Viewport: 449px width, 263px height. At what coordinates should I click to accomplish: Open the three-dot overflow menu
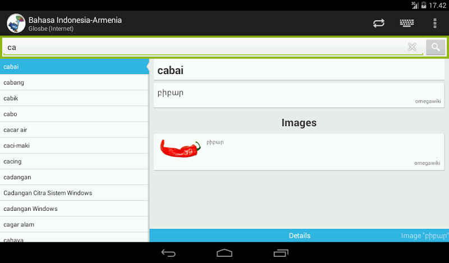click(434, 23)
